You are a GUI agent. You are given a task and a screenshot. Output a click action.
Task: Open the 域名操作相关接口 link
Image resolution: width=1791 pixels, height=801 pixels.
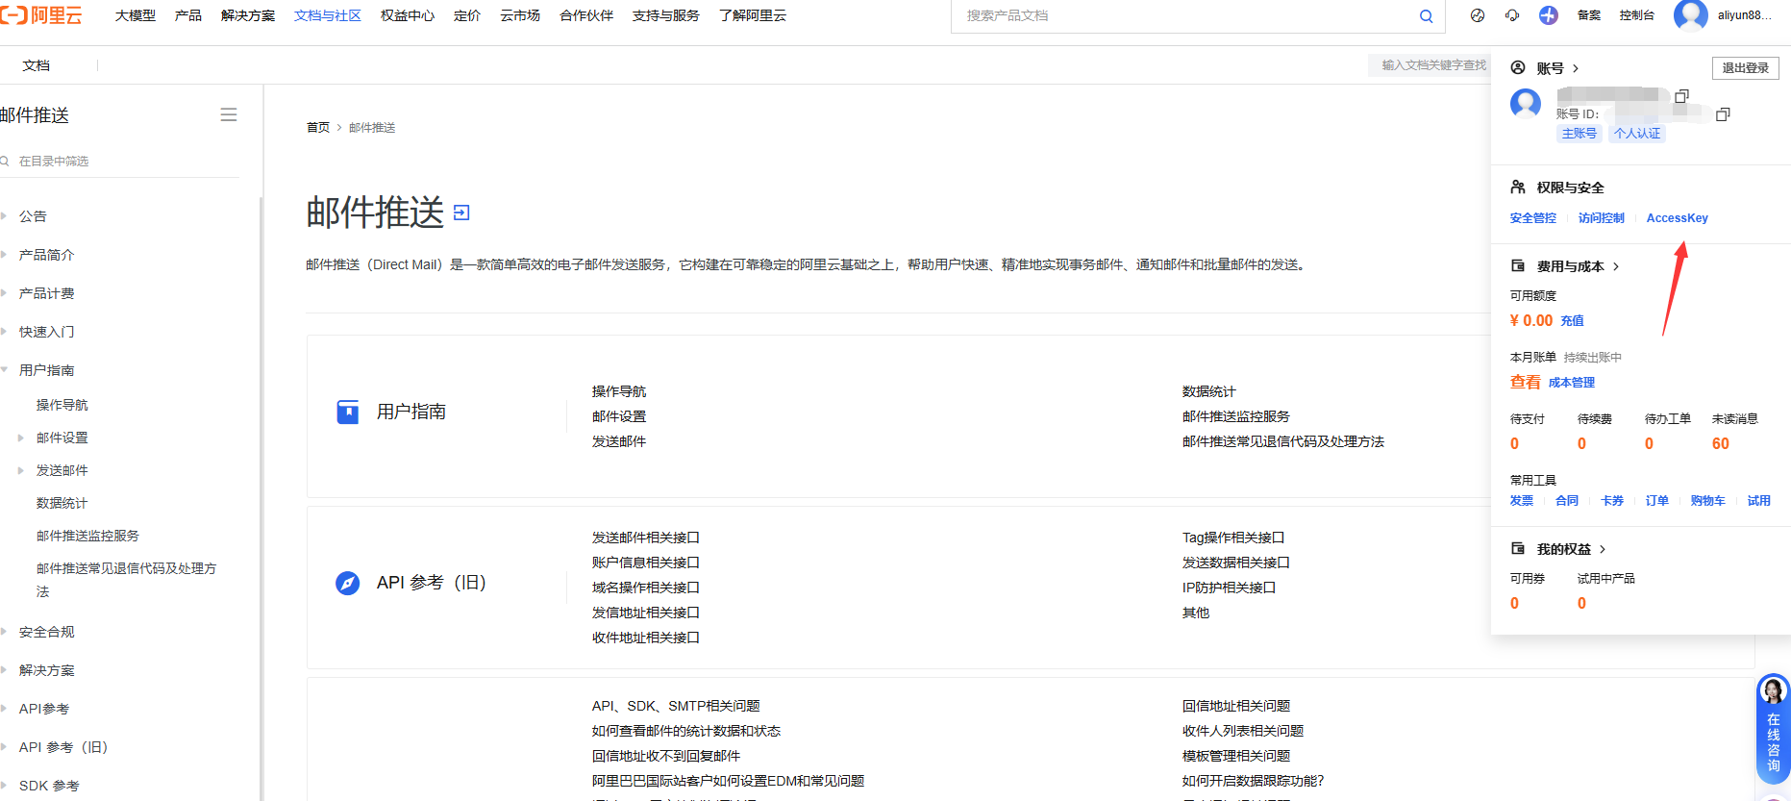click(646, 588)
